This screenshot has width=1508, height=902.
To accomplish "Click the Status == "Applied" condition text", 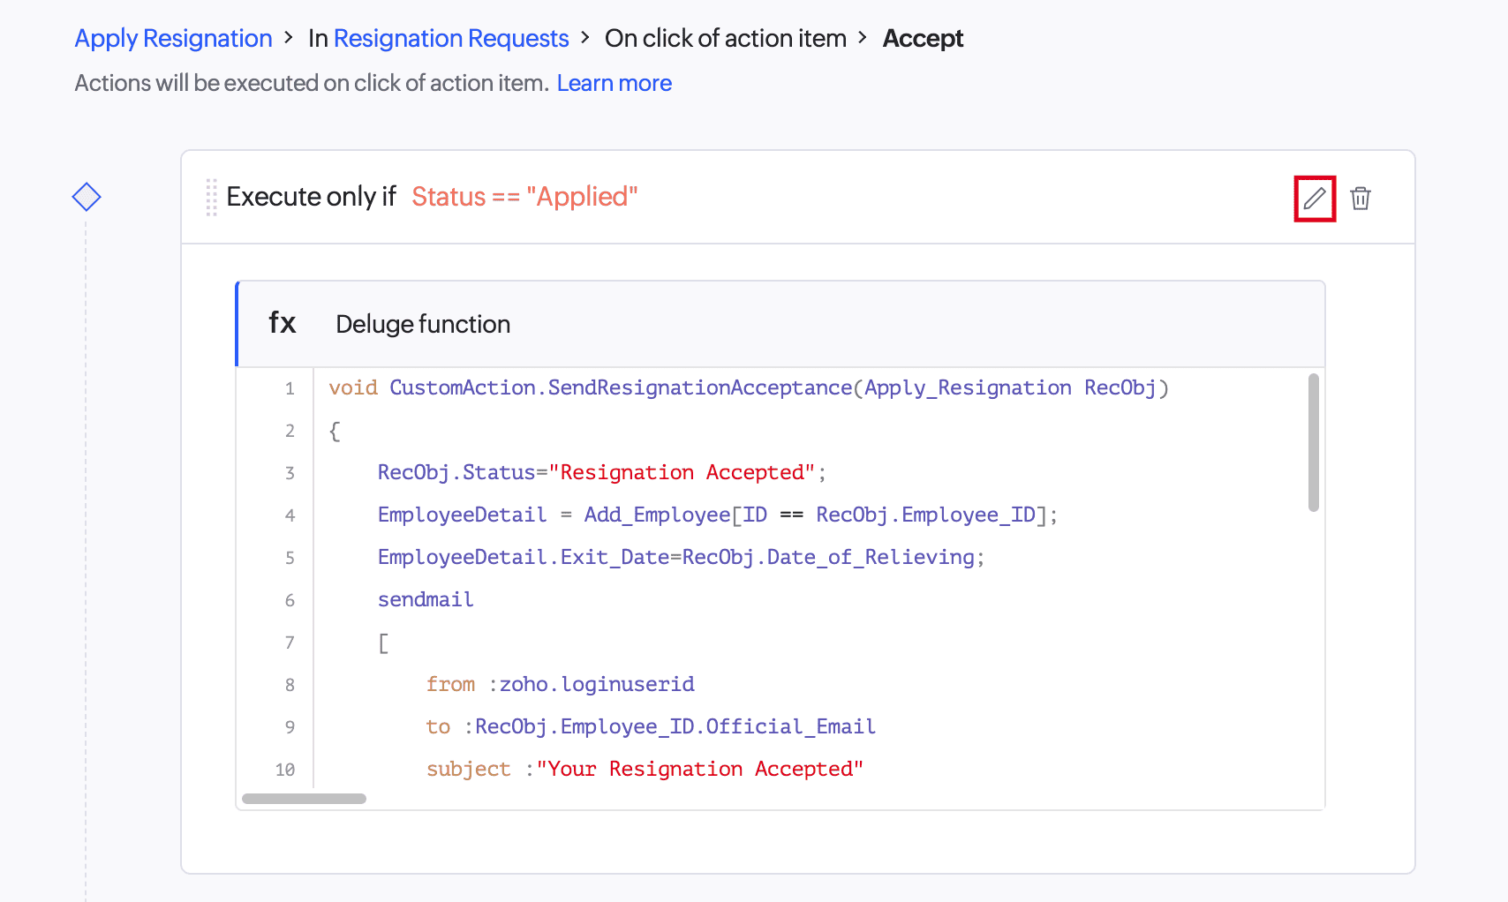I will click(524, 197).
